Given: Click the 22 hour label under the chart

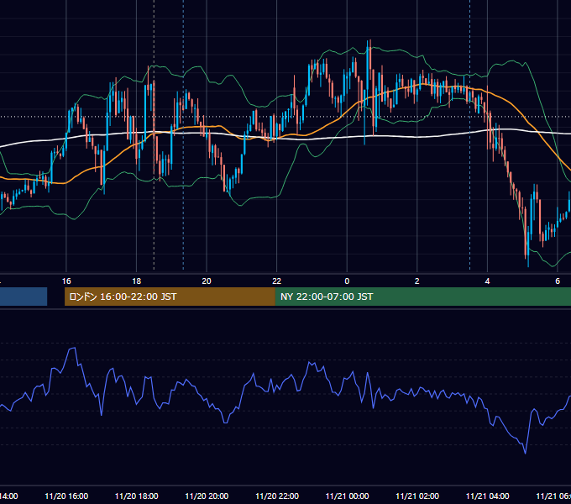Looking at the screenshot, I should tap(277, 281).
